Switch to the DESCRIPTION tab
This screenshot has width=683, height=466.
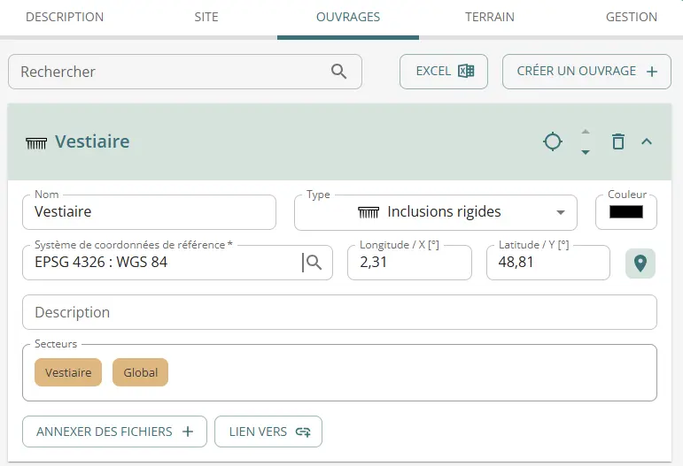coord(65,17)
